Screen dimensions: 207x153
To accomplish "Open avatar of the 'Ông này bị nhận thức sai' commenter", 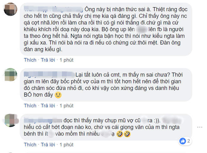I will point(11,9).
